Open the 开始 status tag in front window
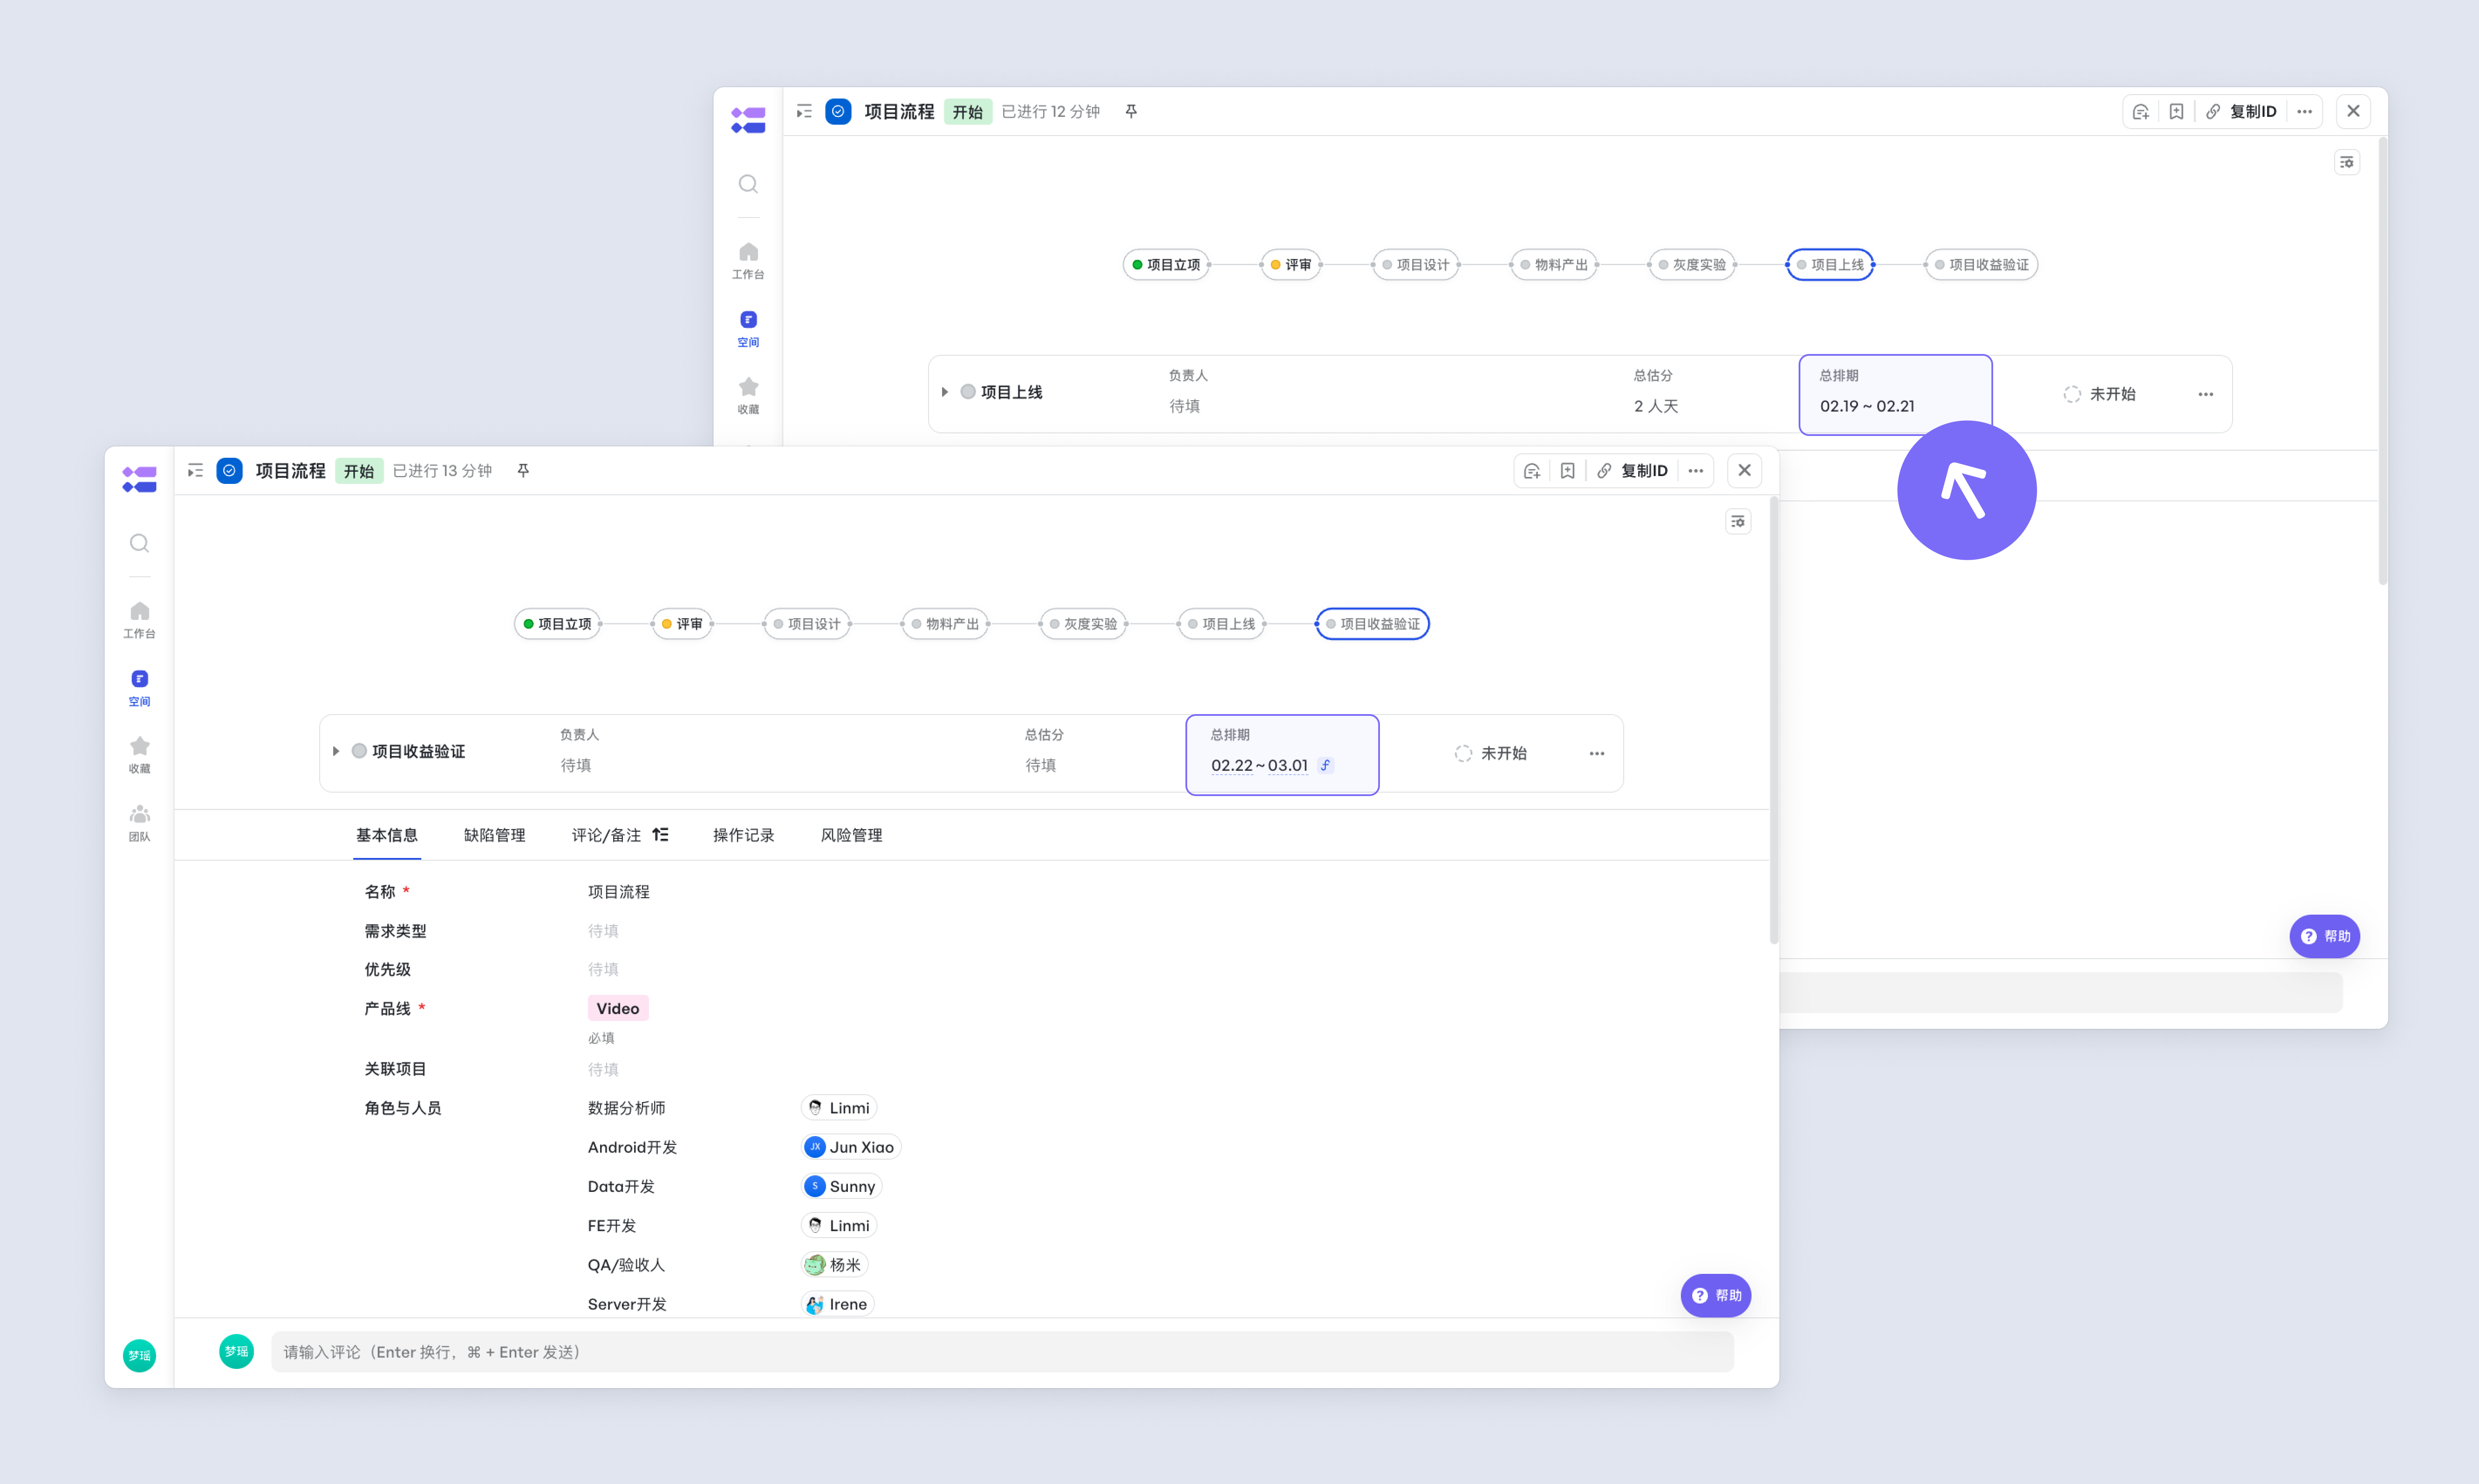The height and width of the screenshot is (1484, 2479). [359, 471]
